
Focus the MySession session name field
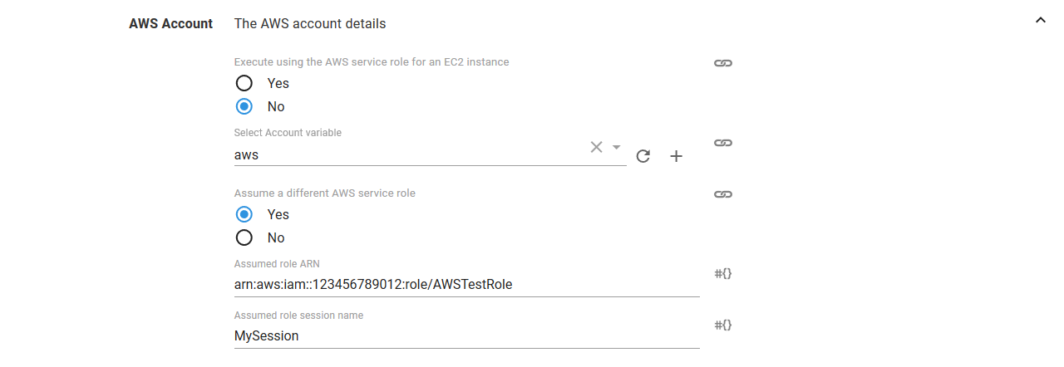(x=465, y=335)
